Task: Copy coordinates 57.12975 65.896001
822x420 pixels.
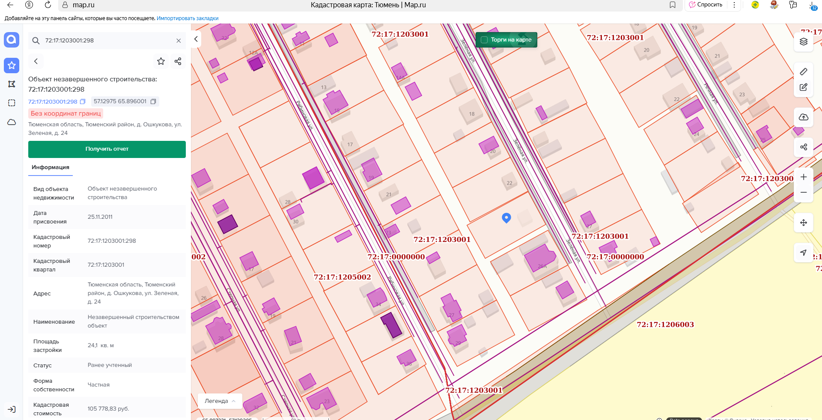Action: [153, 101]
